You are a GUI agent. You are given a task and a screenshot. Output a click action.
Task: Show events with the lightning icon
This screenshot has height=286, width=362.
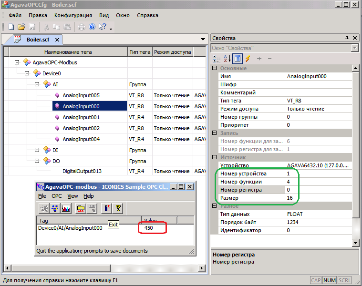point(248,59)
